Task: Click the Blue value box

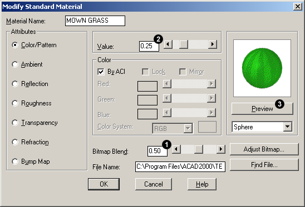Action: pos(147,114)
